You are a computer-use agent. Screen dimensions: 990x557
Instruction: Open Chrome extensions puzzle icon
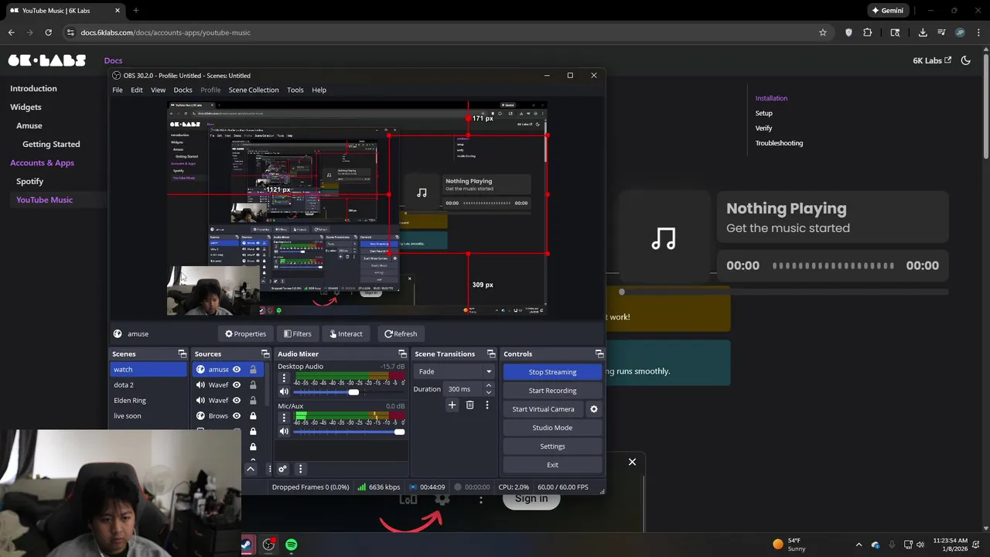coord(867,32)
